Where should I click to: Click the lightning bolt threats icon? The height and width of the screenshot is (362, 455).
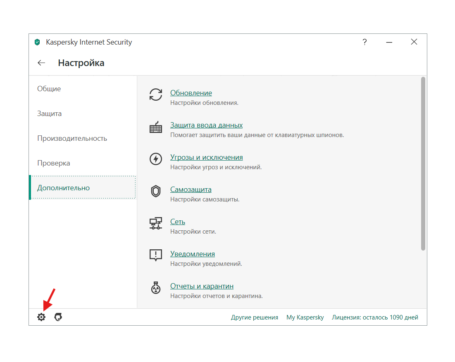point(156,159)
